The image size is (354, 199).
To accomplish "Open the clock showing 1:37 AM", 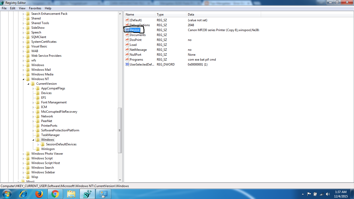I will [x=341, y=194].
